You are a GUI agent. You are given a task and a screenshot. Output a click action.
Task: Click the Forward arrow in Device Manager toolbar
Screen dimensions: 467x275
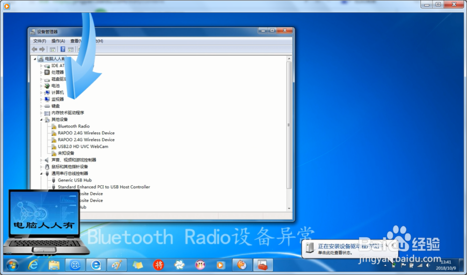(42, 49)
